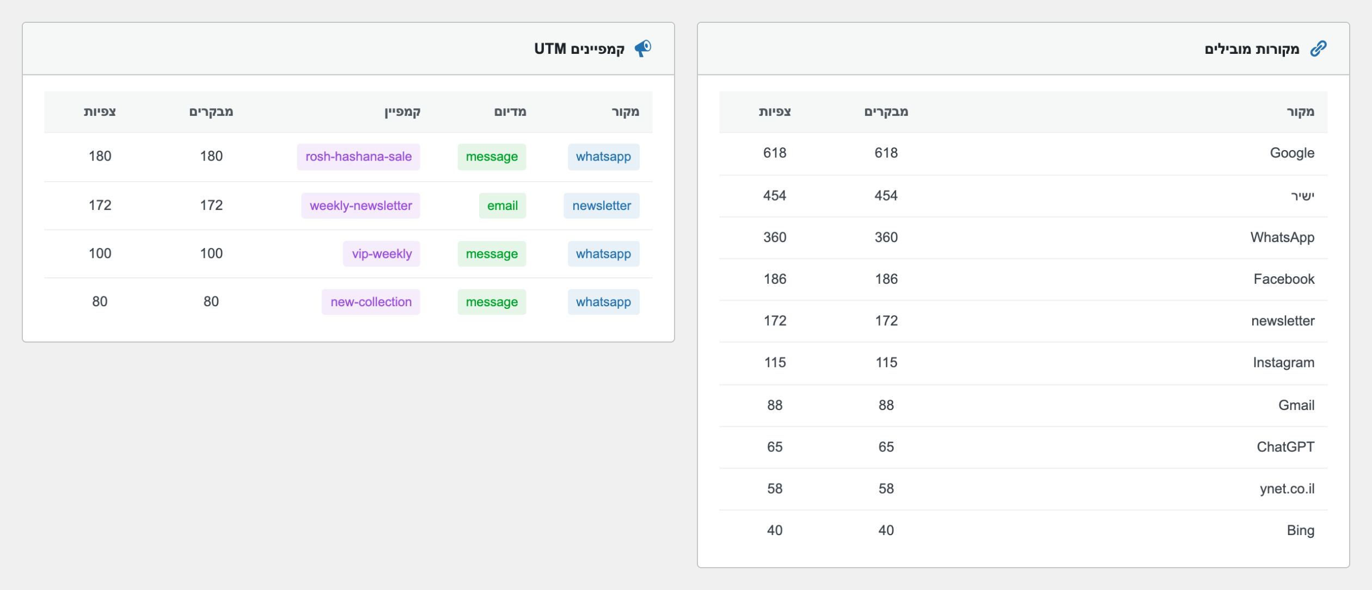The image size is (1372, 590).
Task: Click the 454 views value for ישיר
Action: [x=775, y=196]
